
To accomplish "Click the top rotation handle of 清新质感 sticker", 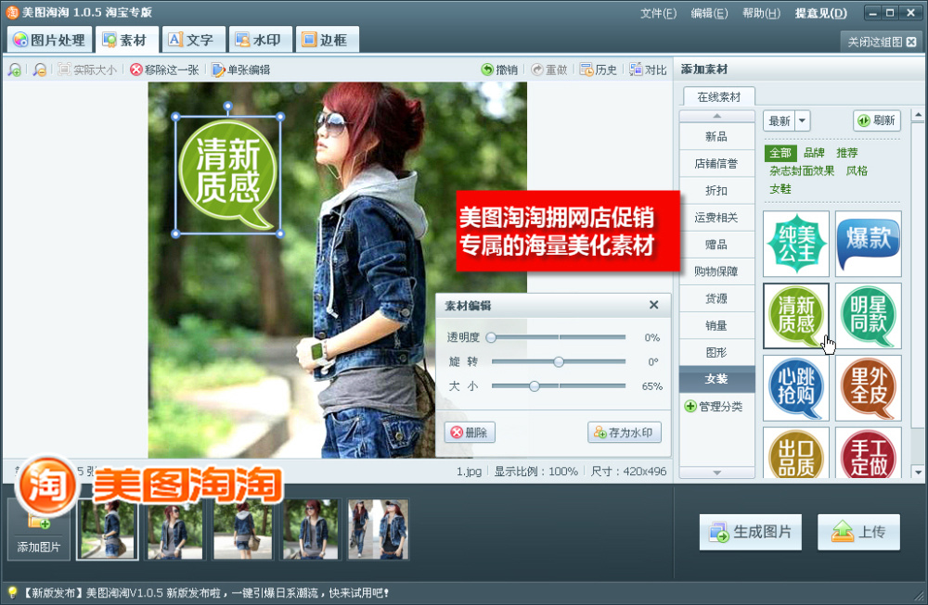I will pos(228,107).
